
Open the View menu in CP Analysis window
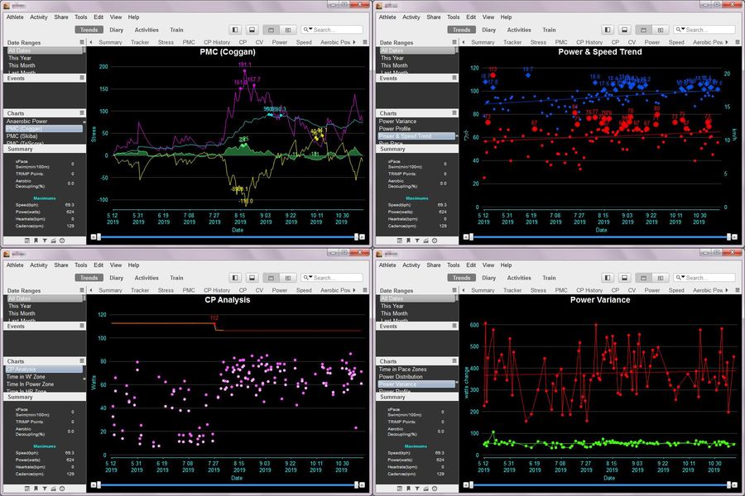pyautogui.click(x=116, y=265)
